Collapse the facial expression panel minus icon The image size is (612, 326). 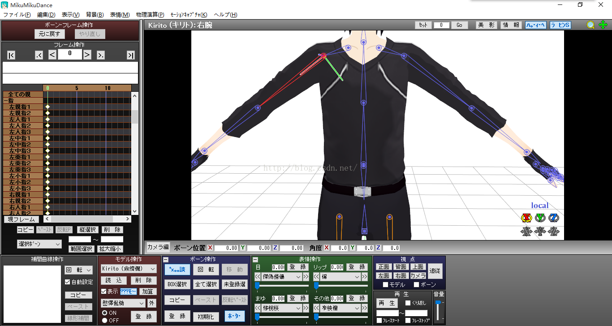(x=255, y=260)
